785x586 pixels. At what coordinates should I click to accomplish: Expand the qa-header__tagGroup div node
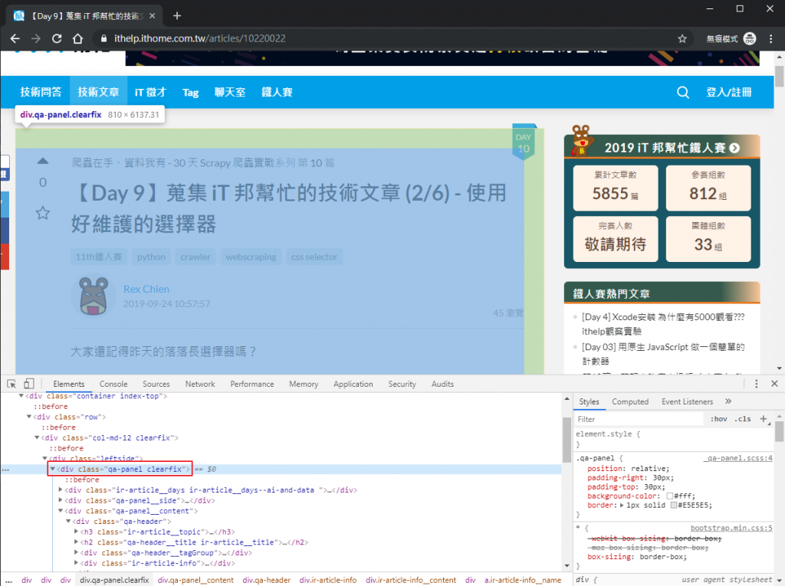pos(76,552)
